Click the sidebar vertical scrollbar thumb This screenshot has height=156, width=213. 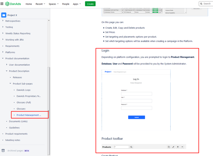(49, 111)
